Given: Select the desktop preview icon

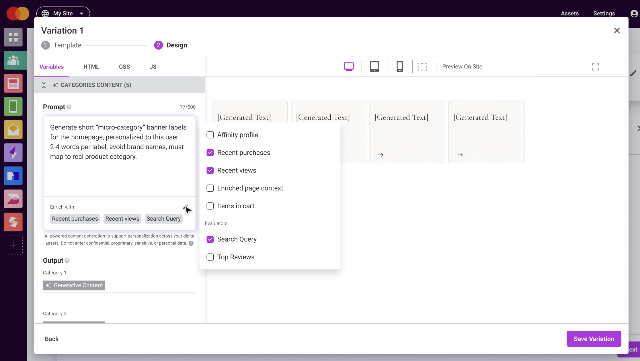Looking at the screenshot, I should tap(349, 66).
